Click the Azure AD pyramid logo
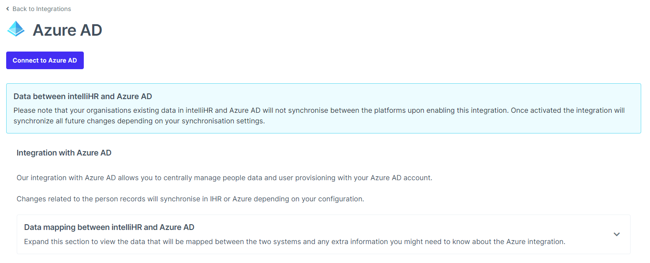This screenshot has width=650, height=263. [x=16, y=30]
